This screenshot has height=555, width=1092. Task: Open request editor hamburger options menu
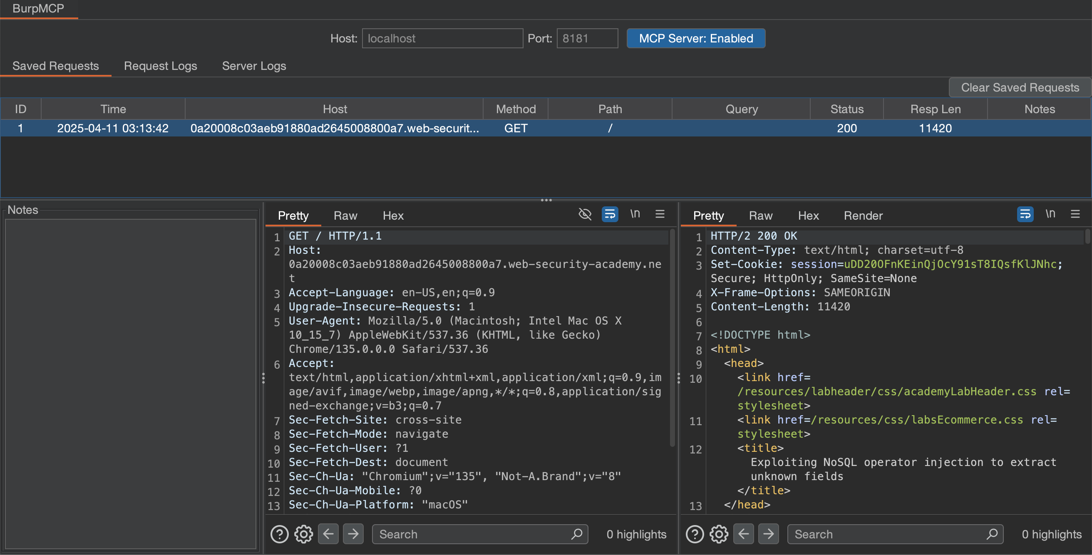point(660,214)
